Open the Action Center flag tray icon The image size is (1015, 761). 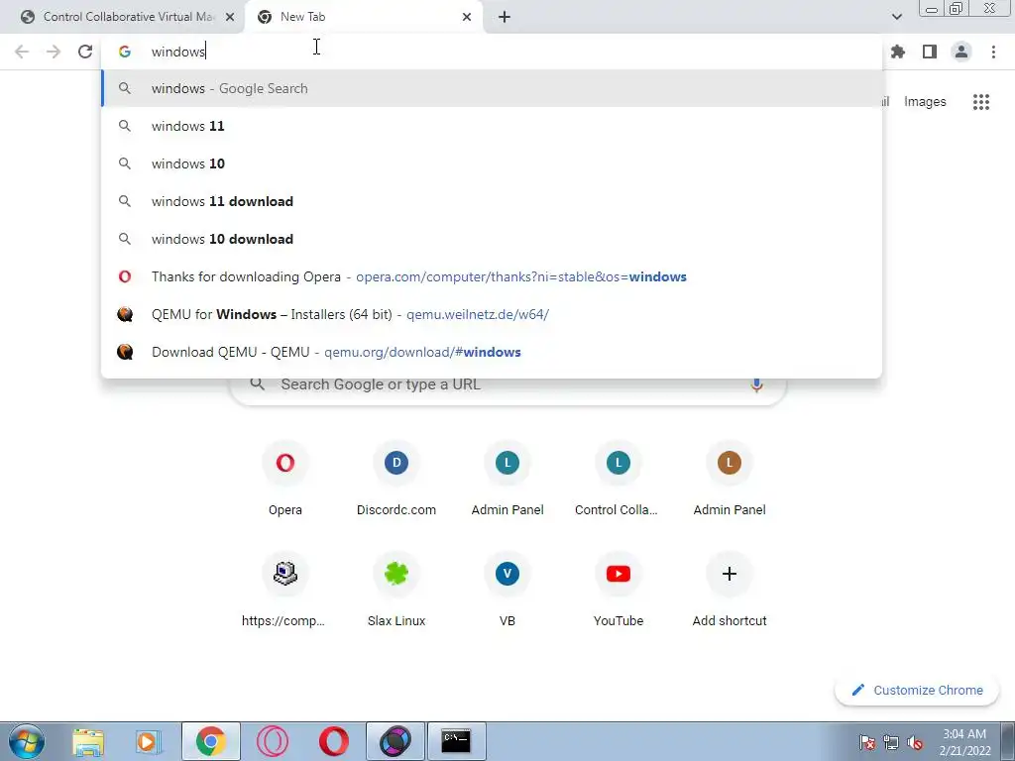[x=866, y=743]
